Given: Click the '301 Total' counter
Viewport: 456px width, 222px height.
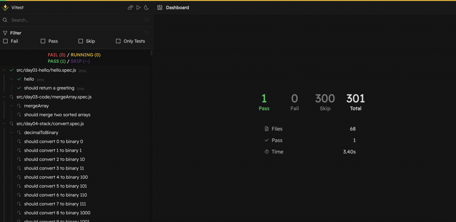Looking at the screenshot, I should (x=355, y=102).
